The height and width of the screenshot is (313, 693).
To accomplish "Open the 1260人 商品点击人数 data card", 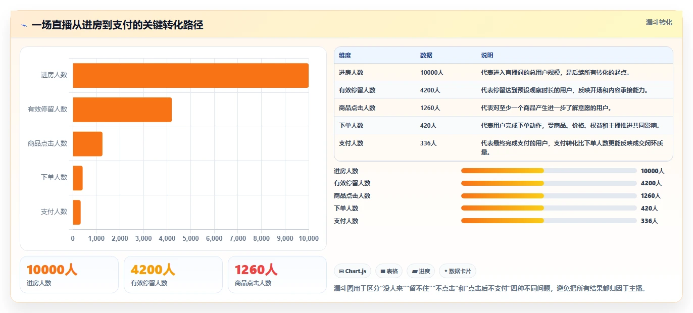I will 277,275.
